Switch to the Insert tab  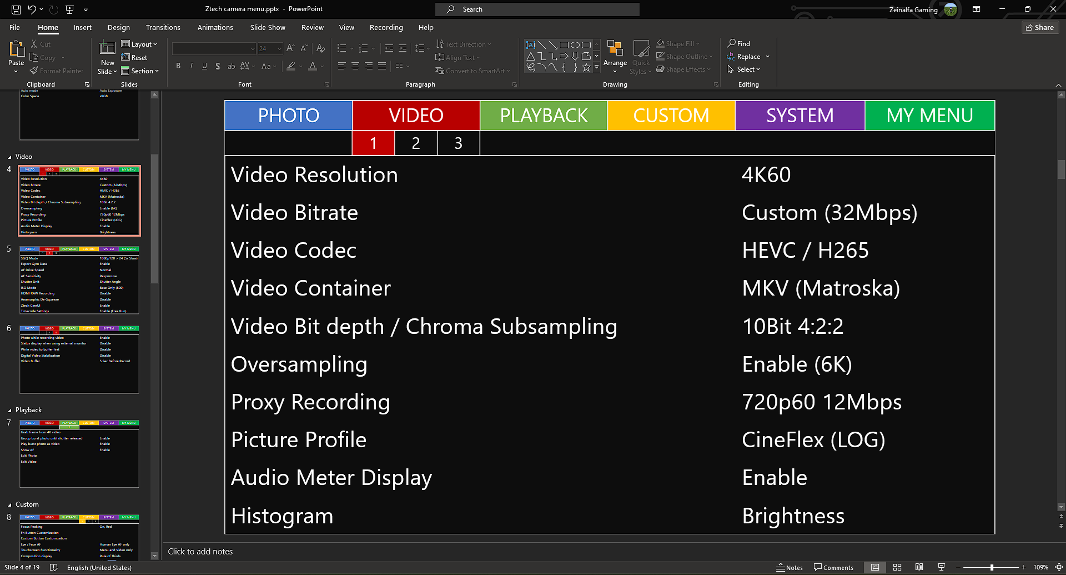pos(82,27)
